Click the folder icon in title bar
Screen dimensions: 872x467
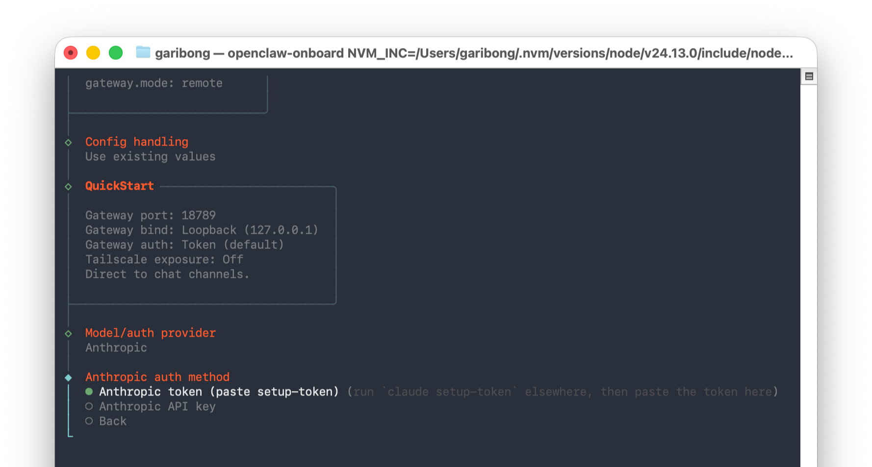(143, 52)
